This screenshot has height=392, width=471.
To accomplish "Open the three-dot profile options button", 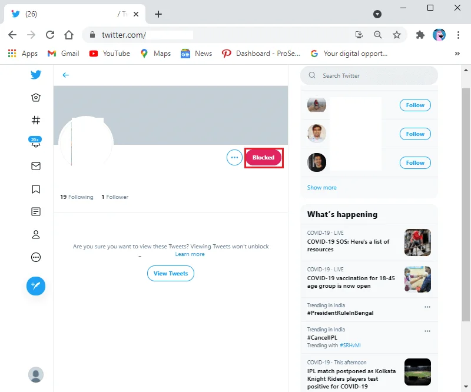I will coord(234,157).
